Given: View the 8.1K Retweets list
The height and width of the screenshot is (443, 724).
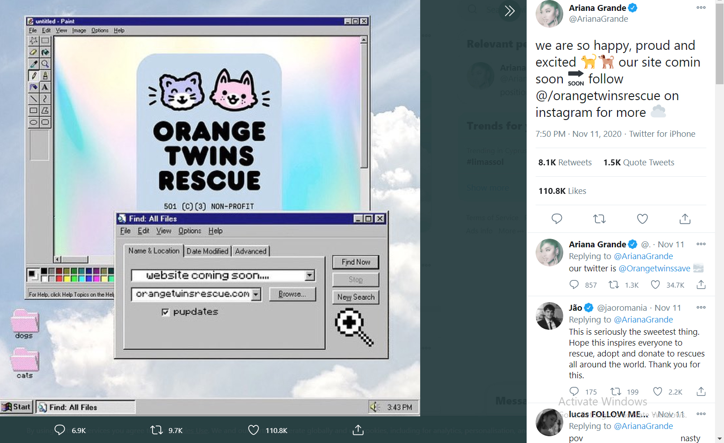Looking at the screenshot, I should tap(565, 163).
